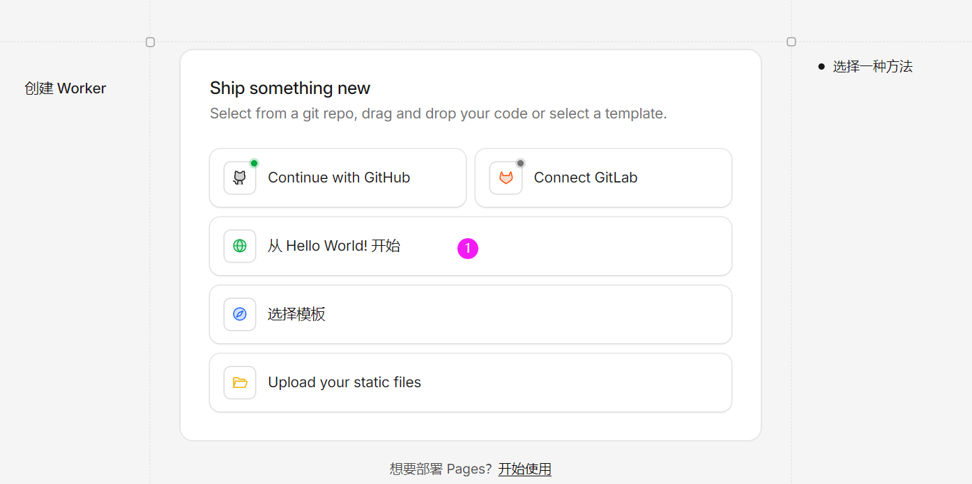Image resolution: width=972 pixels, height=484 pixels.
Task: Click the green status dot on GitHub
Action: 254,163
